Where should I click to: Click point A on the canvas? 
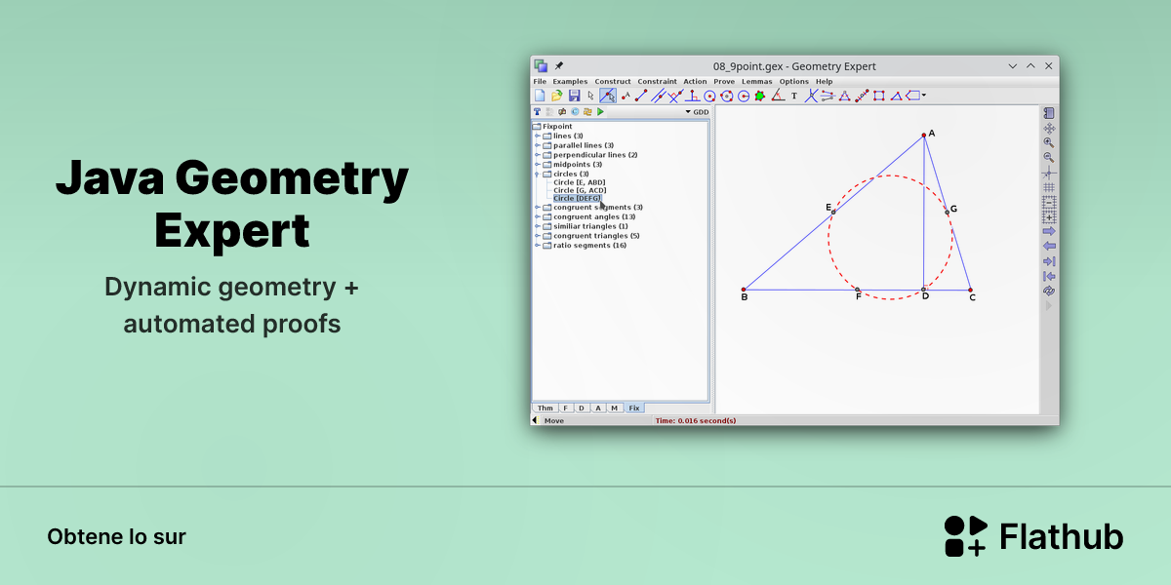[923, 135]
